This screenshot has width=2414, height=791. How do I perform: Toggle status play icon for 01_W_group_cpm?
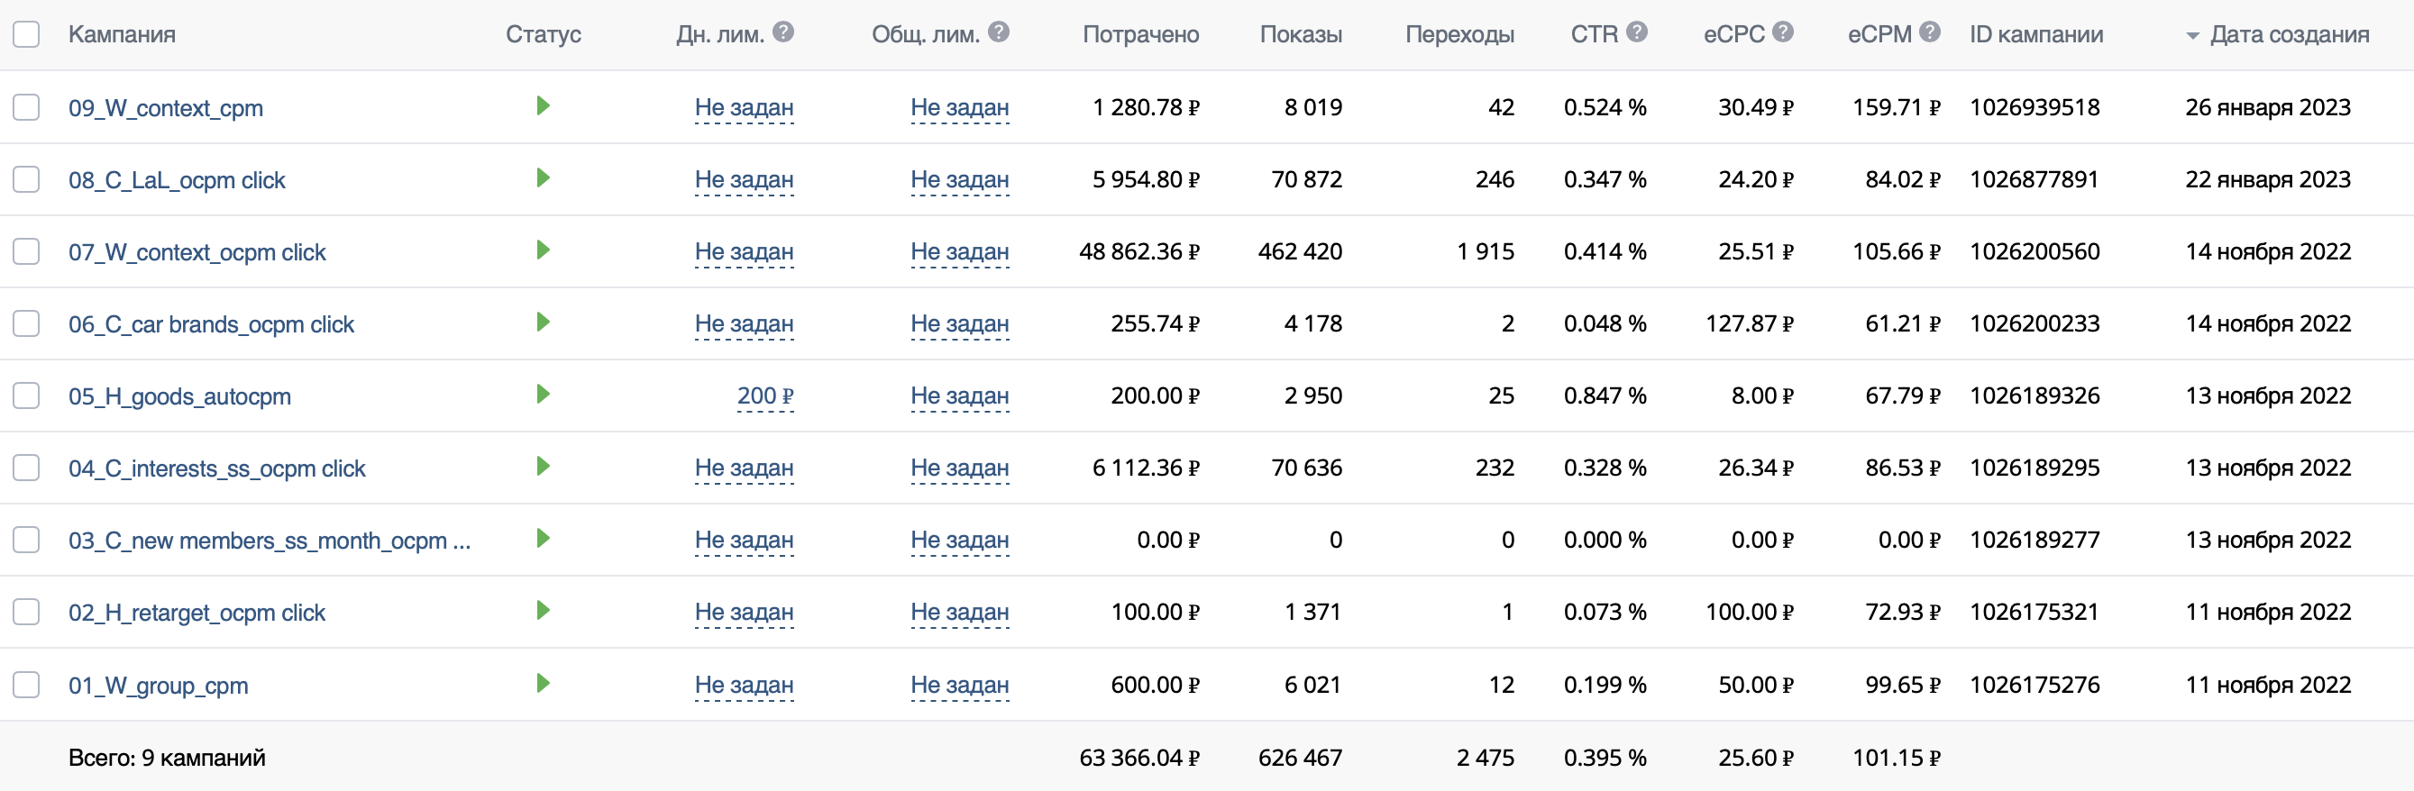[x=543, y=684]
